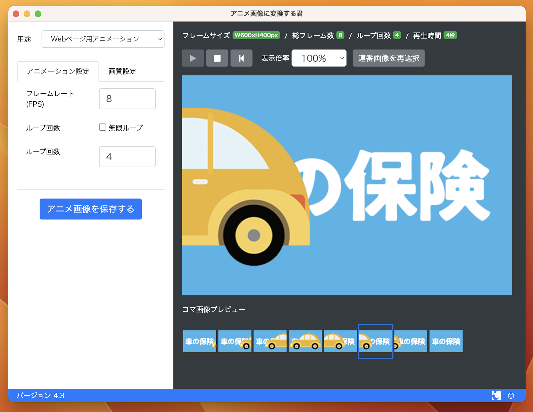Viewport: 533px width, 412px height.
Task: Stop the animation playback
Action: point(217,58)
